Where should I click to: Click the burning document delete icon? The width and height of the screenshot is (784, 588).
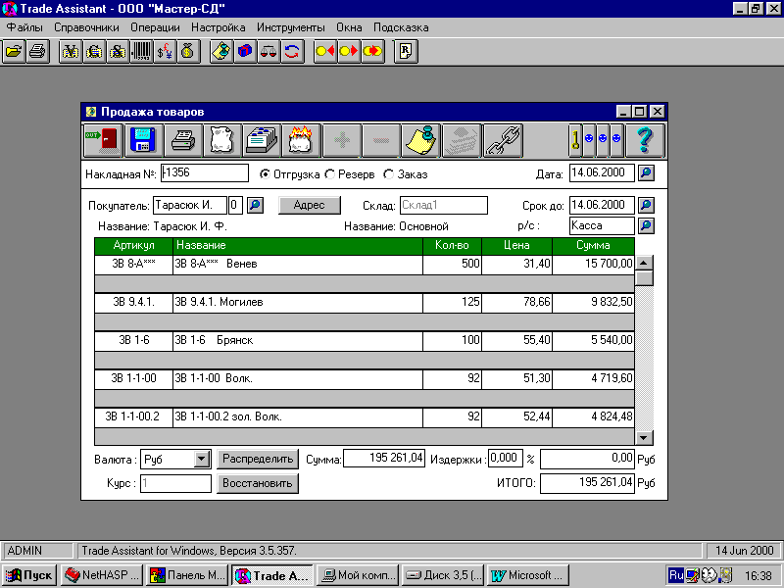[x=301, y=140]
